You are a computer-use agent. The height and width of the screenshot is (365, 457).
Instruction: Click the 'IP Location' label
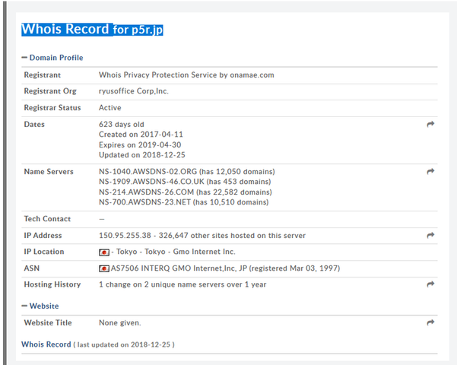44,252
